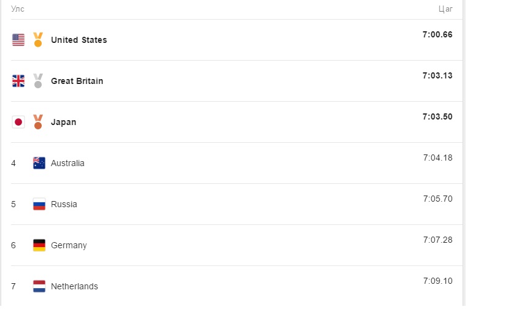The image size is (530, 331).
Task: Open the United States team name
Action: click(79, 40)
